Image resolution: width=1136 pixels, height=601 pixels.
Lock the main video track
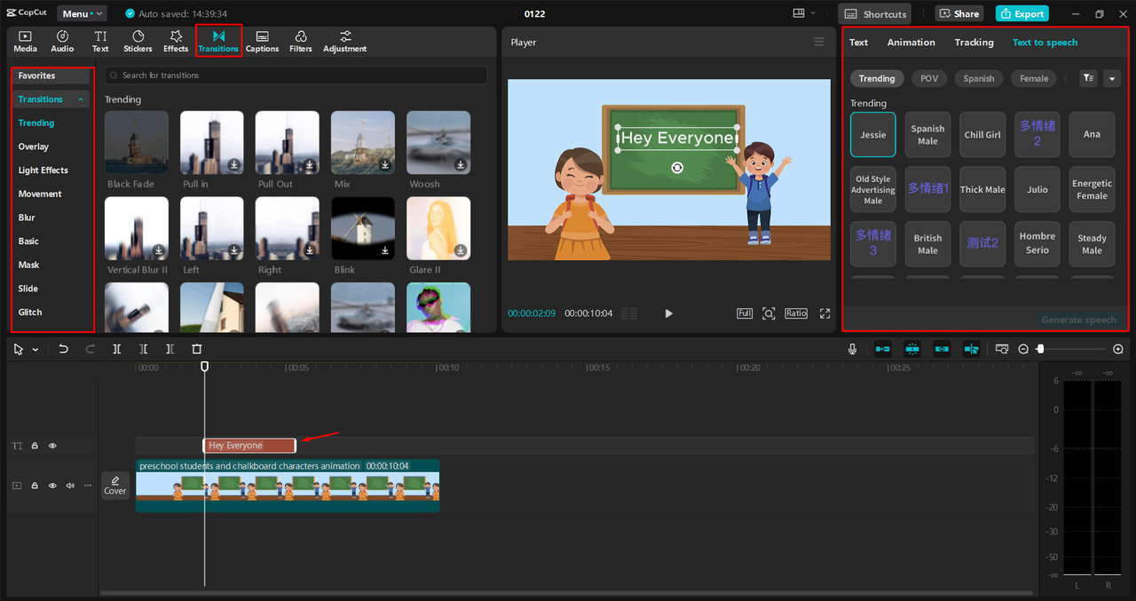[35, 486]
